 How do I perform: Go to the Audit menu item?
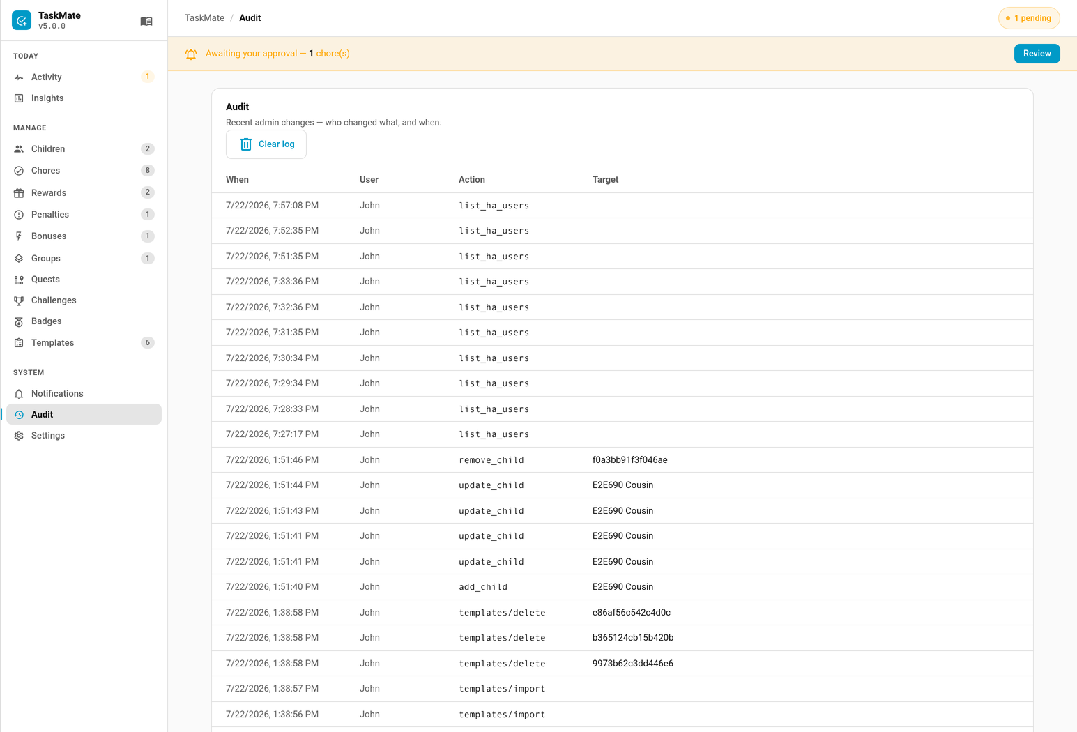pyautogui.click(x=84, y=414)
